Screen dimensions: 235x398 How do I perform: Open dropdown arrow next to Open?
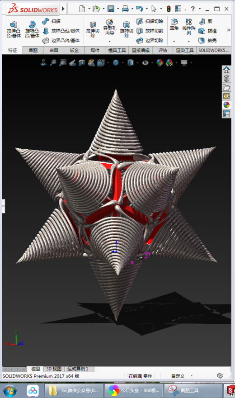click(x=103, y=9)
